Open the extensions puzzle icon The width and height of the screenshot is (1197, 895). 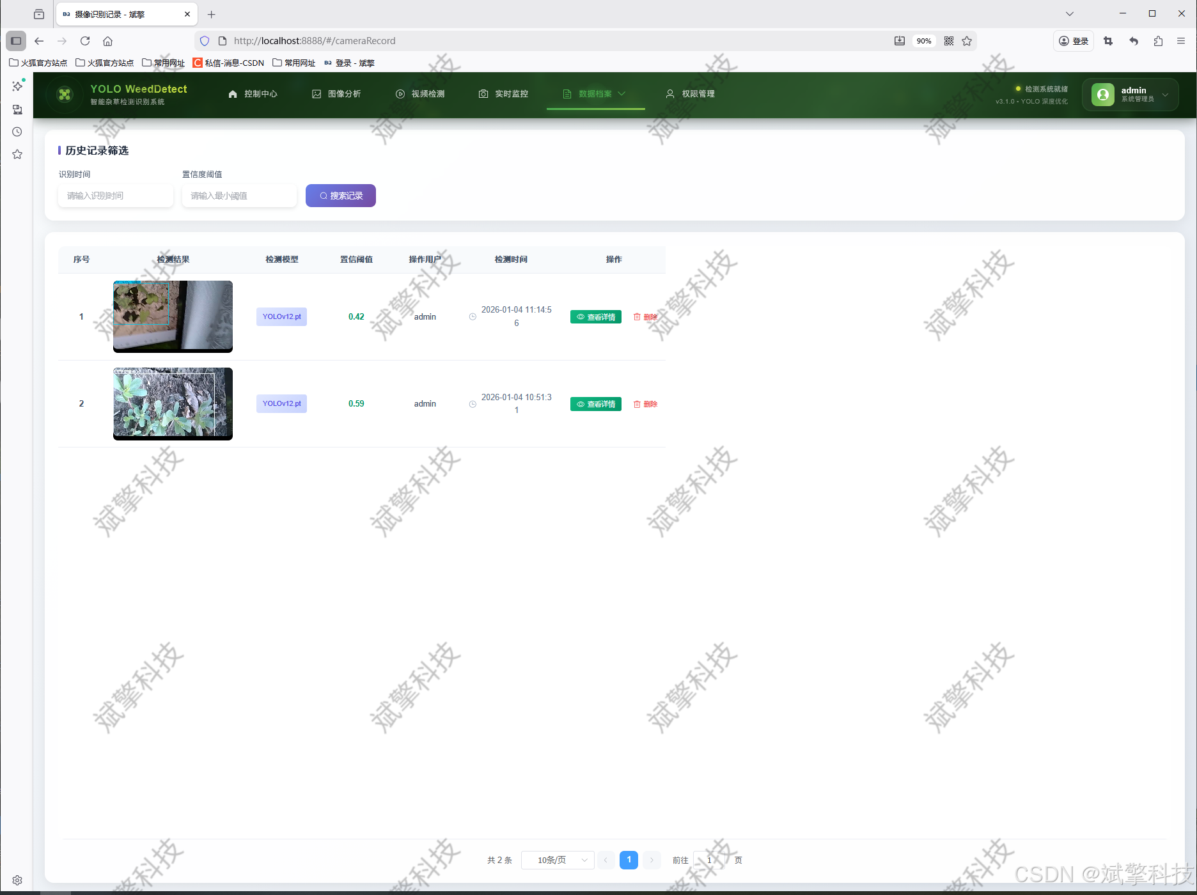pos(1158,41)
